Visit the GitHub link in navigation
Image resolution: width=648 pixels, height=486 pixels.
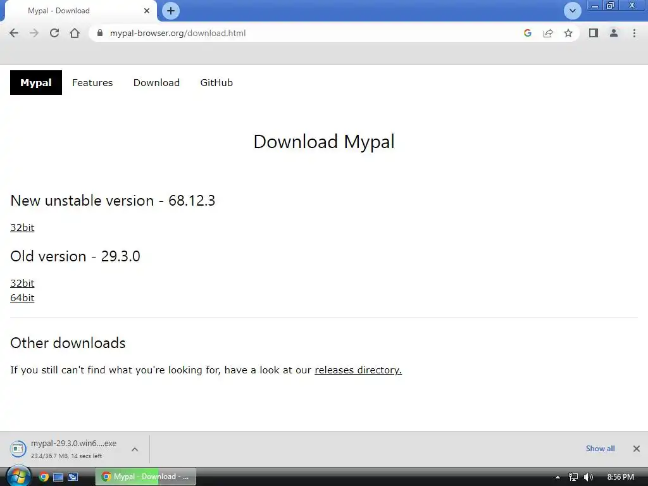tap(216, 83)
